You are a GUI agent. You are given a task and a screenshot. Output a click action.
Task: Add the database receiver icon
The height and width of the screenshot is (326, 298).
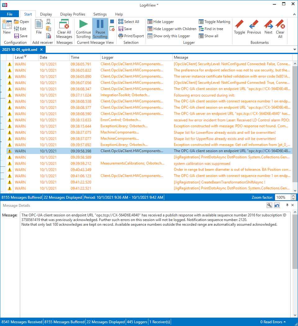coord(48,29)
